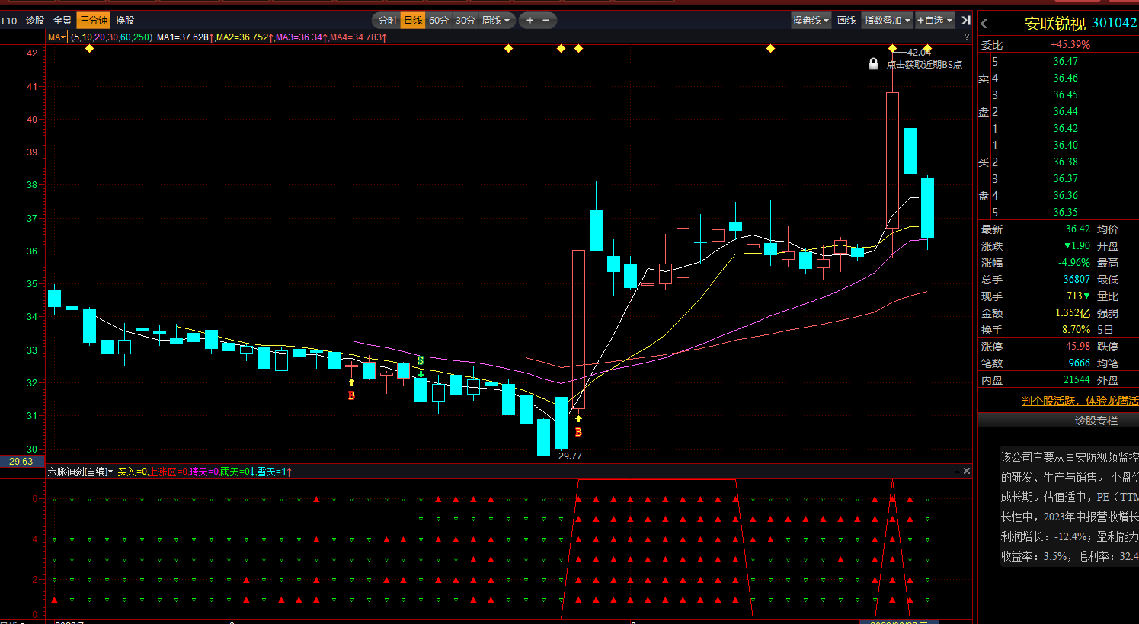
Task: Toggle the 三分钟 highlighted button
Action: [94, 21]
